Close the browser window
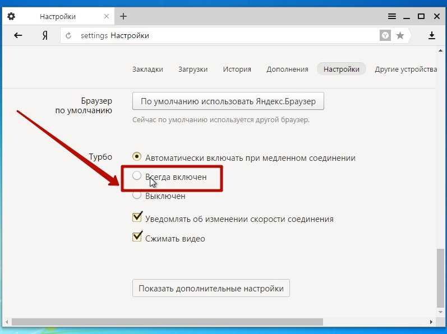Viewport: 447px width, 334px height. [x=437, y=16]
